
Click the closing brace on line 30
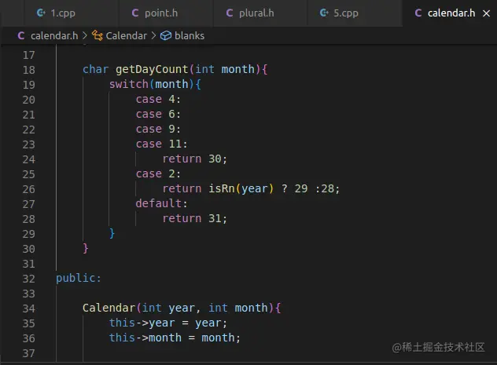pyautogui.click(x=85, y=248)
